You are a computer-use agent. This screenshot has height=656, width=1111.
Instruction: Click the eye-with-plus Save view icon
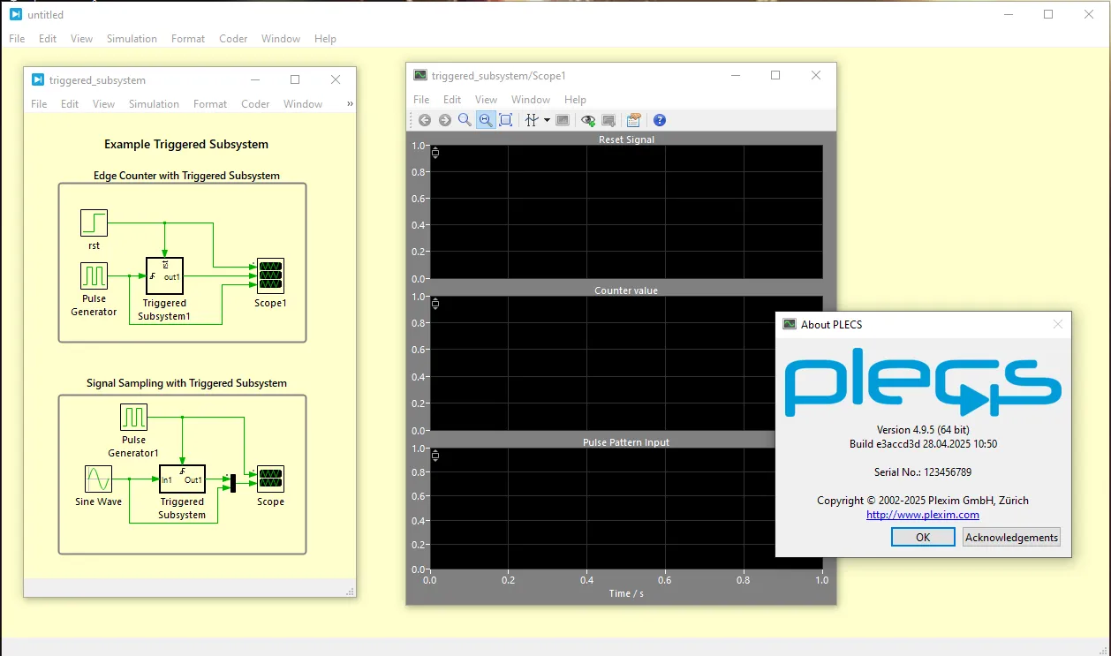(588, 120)
